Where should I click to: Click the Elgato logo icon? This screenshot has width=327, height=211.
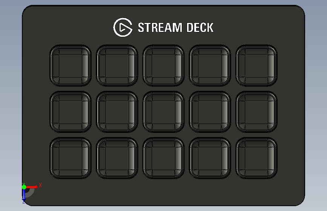(123, 27)
